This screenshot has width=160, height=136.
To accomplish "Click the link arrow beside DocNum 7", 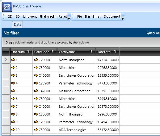I will tap(13, 106).
